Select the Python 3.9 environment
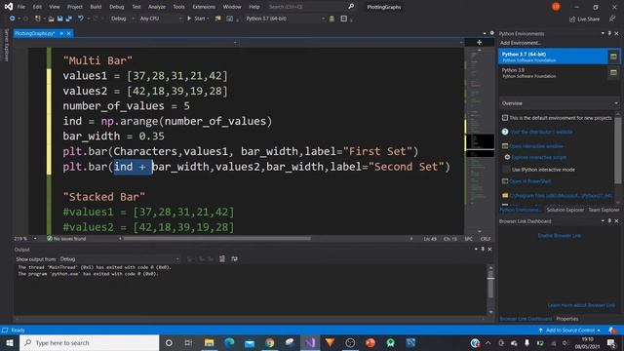Viewport: 624px width, 351px height. [x=553, y=72]
